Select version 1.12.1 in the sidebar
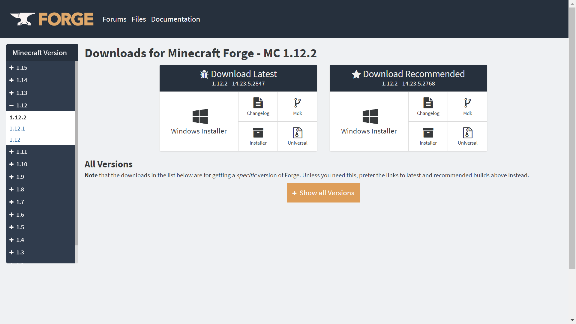The image size is (576, 324). tap(17, 128)
